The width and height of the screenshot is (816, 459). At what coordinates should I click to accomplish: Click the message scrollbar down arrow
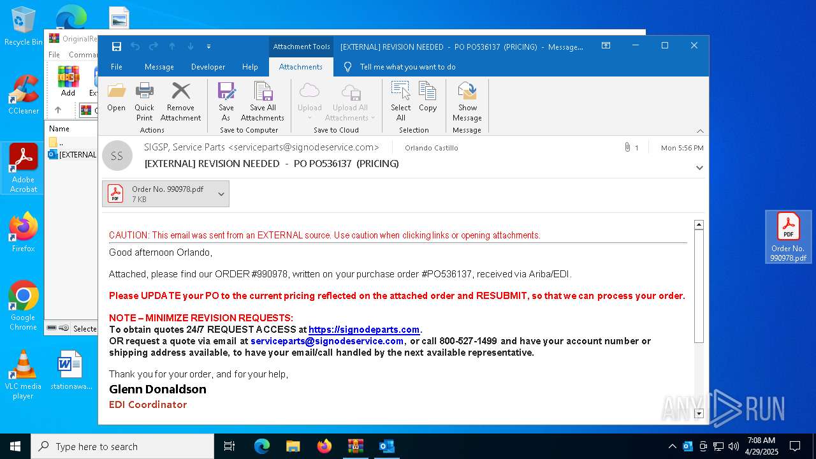point(699,413)
